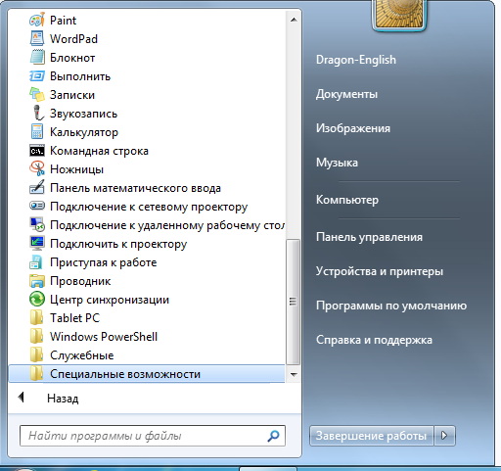Click the green Центр синхронизации icon
Image resolution: width=501 pixels, height=471 pixels.
click(x=37, y=299)
